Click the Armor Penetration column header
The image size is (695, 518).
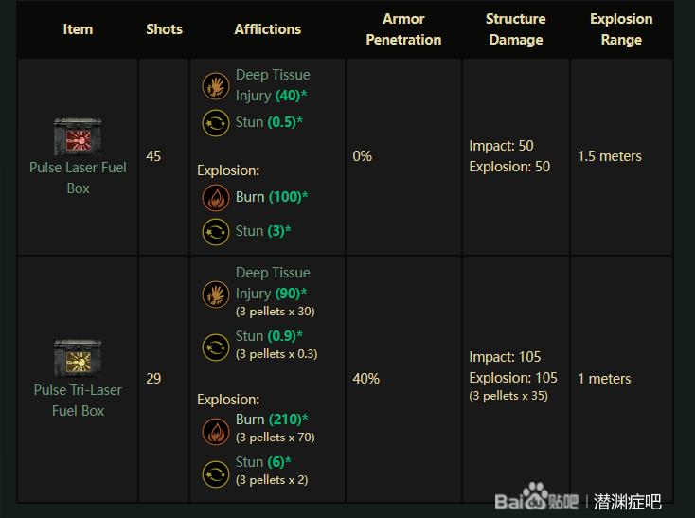[403, 29]
